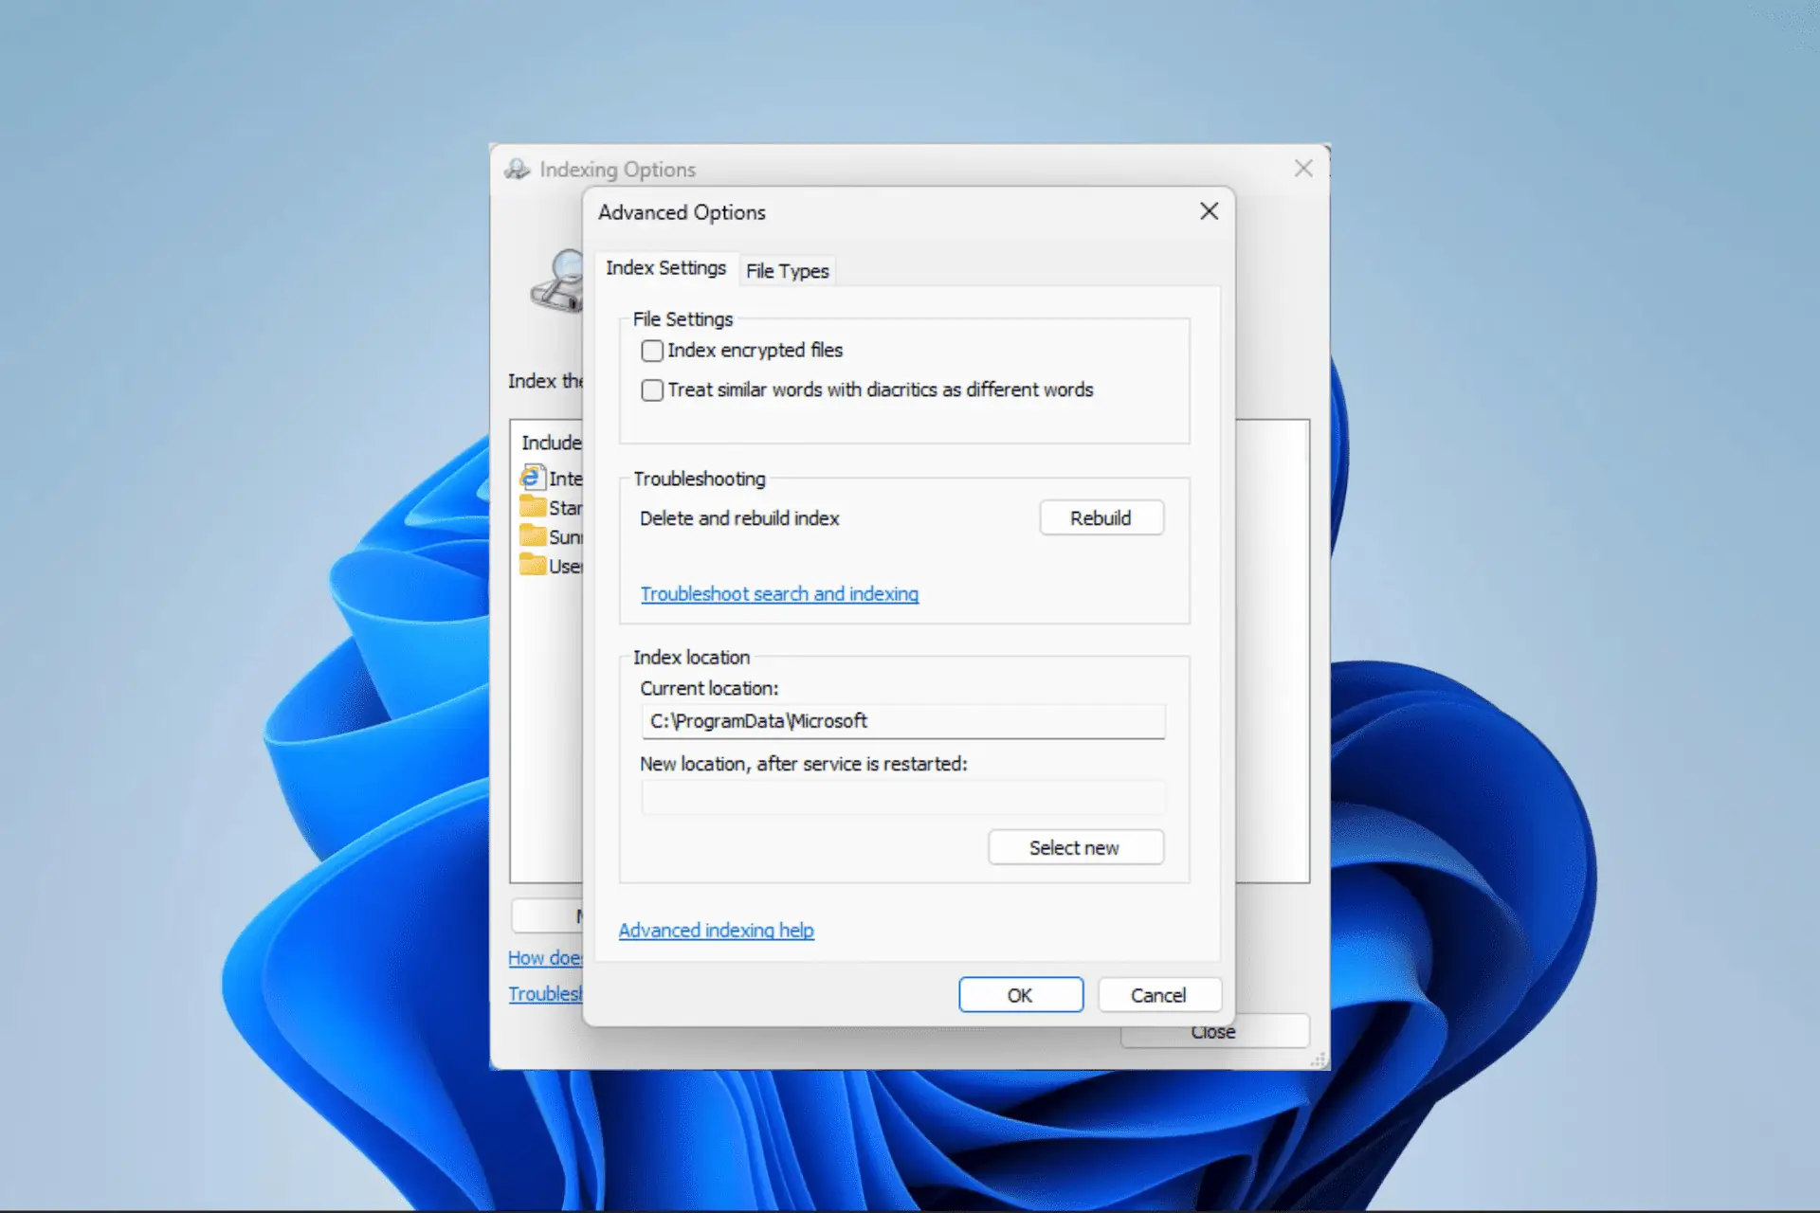Click the Advanced indexing help icon
The width and height of the screenshot is (1820, 1213).
pos(715,930)
